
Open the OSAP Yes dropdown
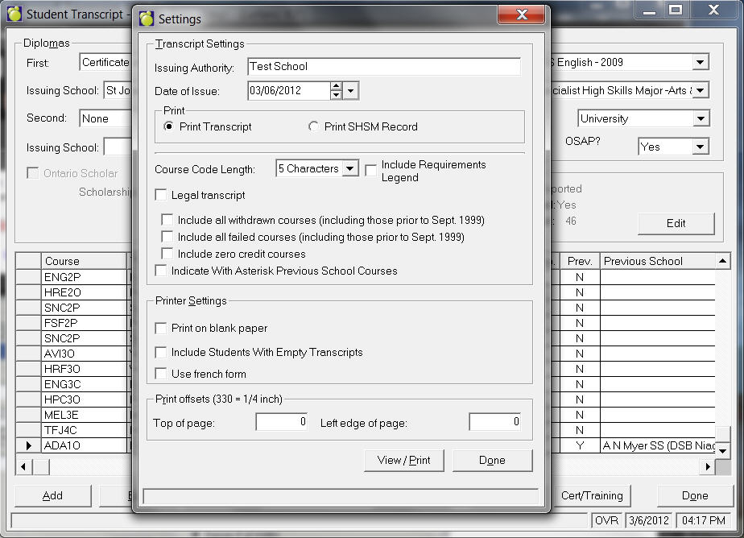(700, 147)
